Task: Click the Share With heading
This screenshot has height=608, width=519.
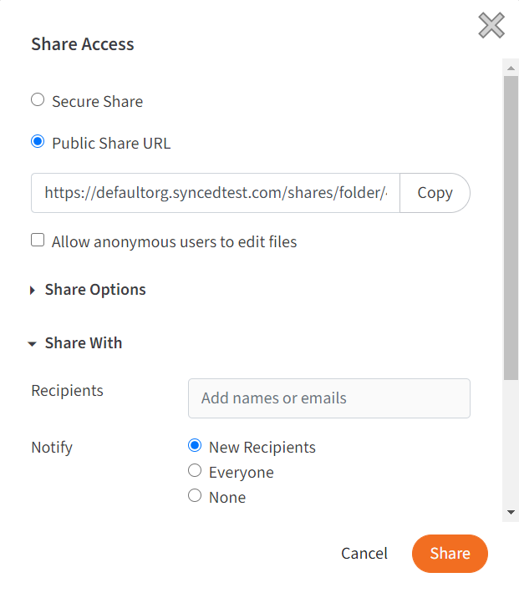Action: coord(84,342)
